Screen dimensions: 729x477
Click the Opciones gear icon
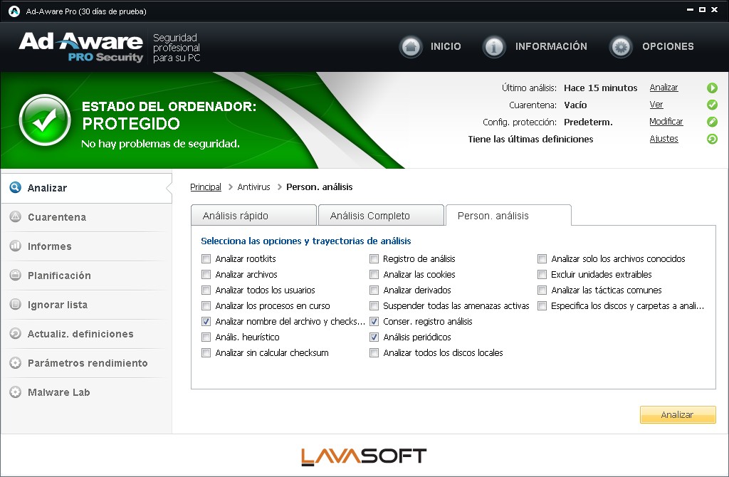point(621,46)
